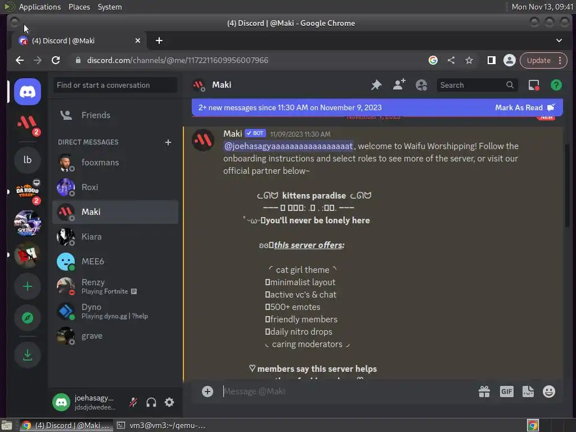Select Maki conversation in DM list
This screenshot has height=432, width=576.
[115, 212]
